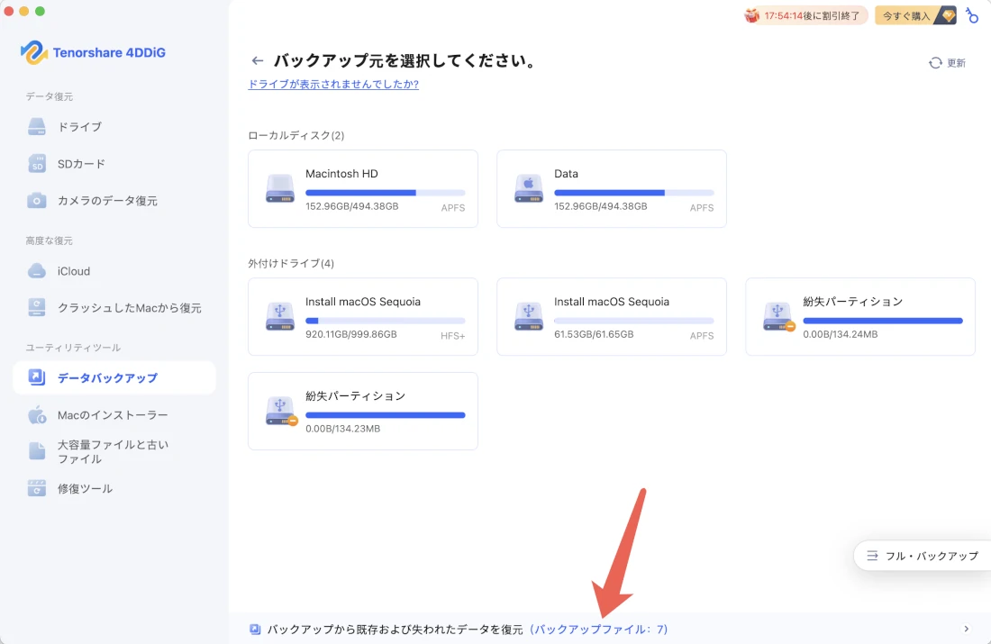This screenshot has width=991, height=644.
Task: Select the SDカード icon in sidebar
Action: click(37, 164)
